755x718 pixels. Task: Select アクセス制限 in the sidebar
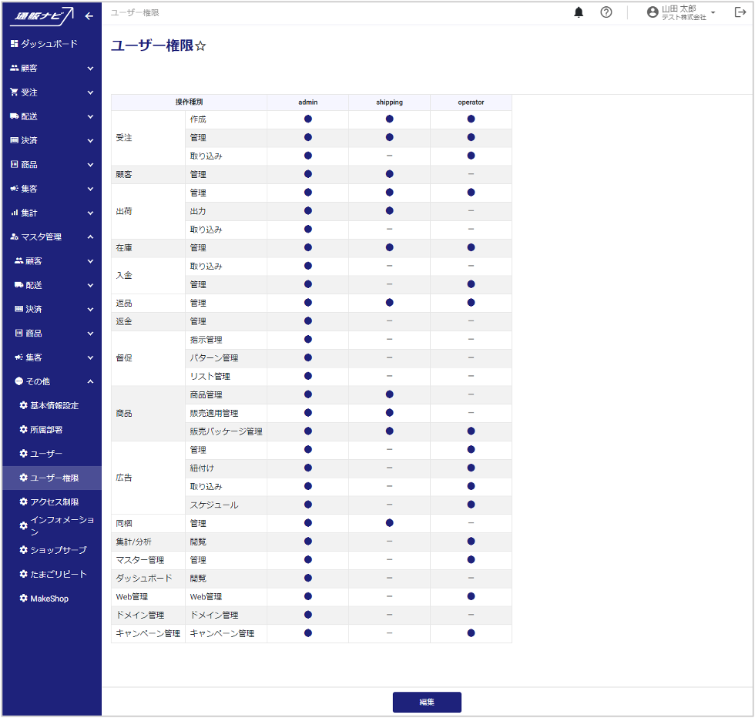tap(54, 502)
